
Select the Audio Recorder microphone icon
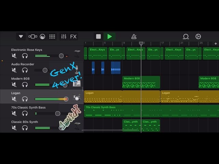coord(77,69)
